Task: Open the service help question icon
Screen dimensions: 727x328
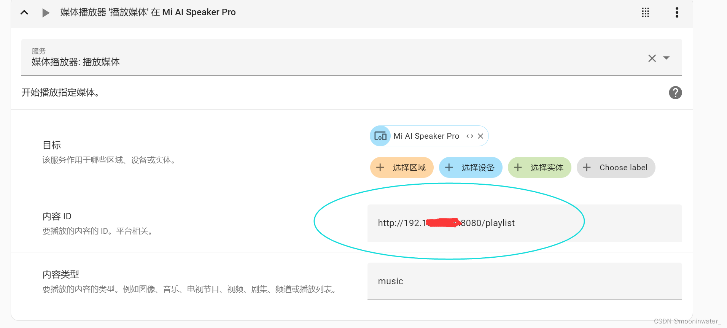Action: [x=675, y=92]
